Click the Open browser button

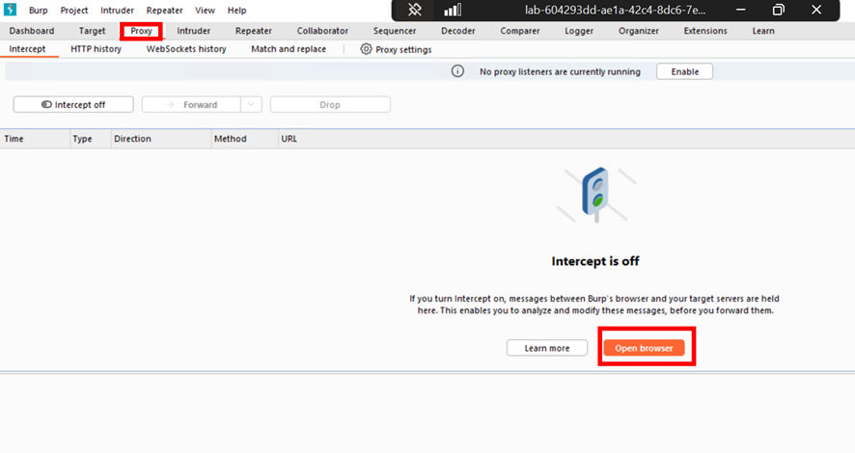[644, 348]
